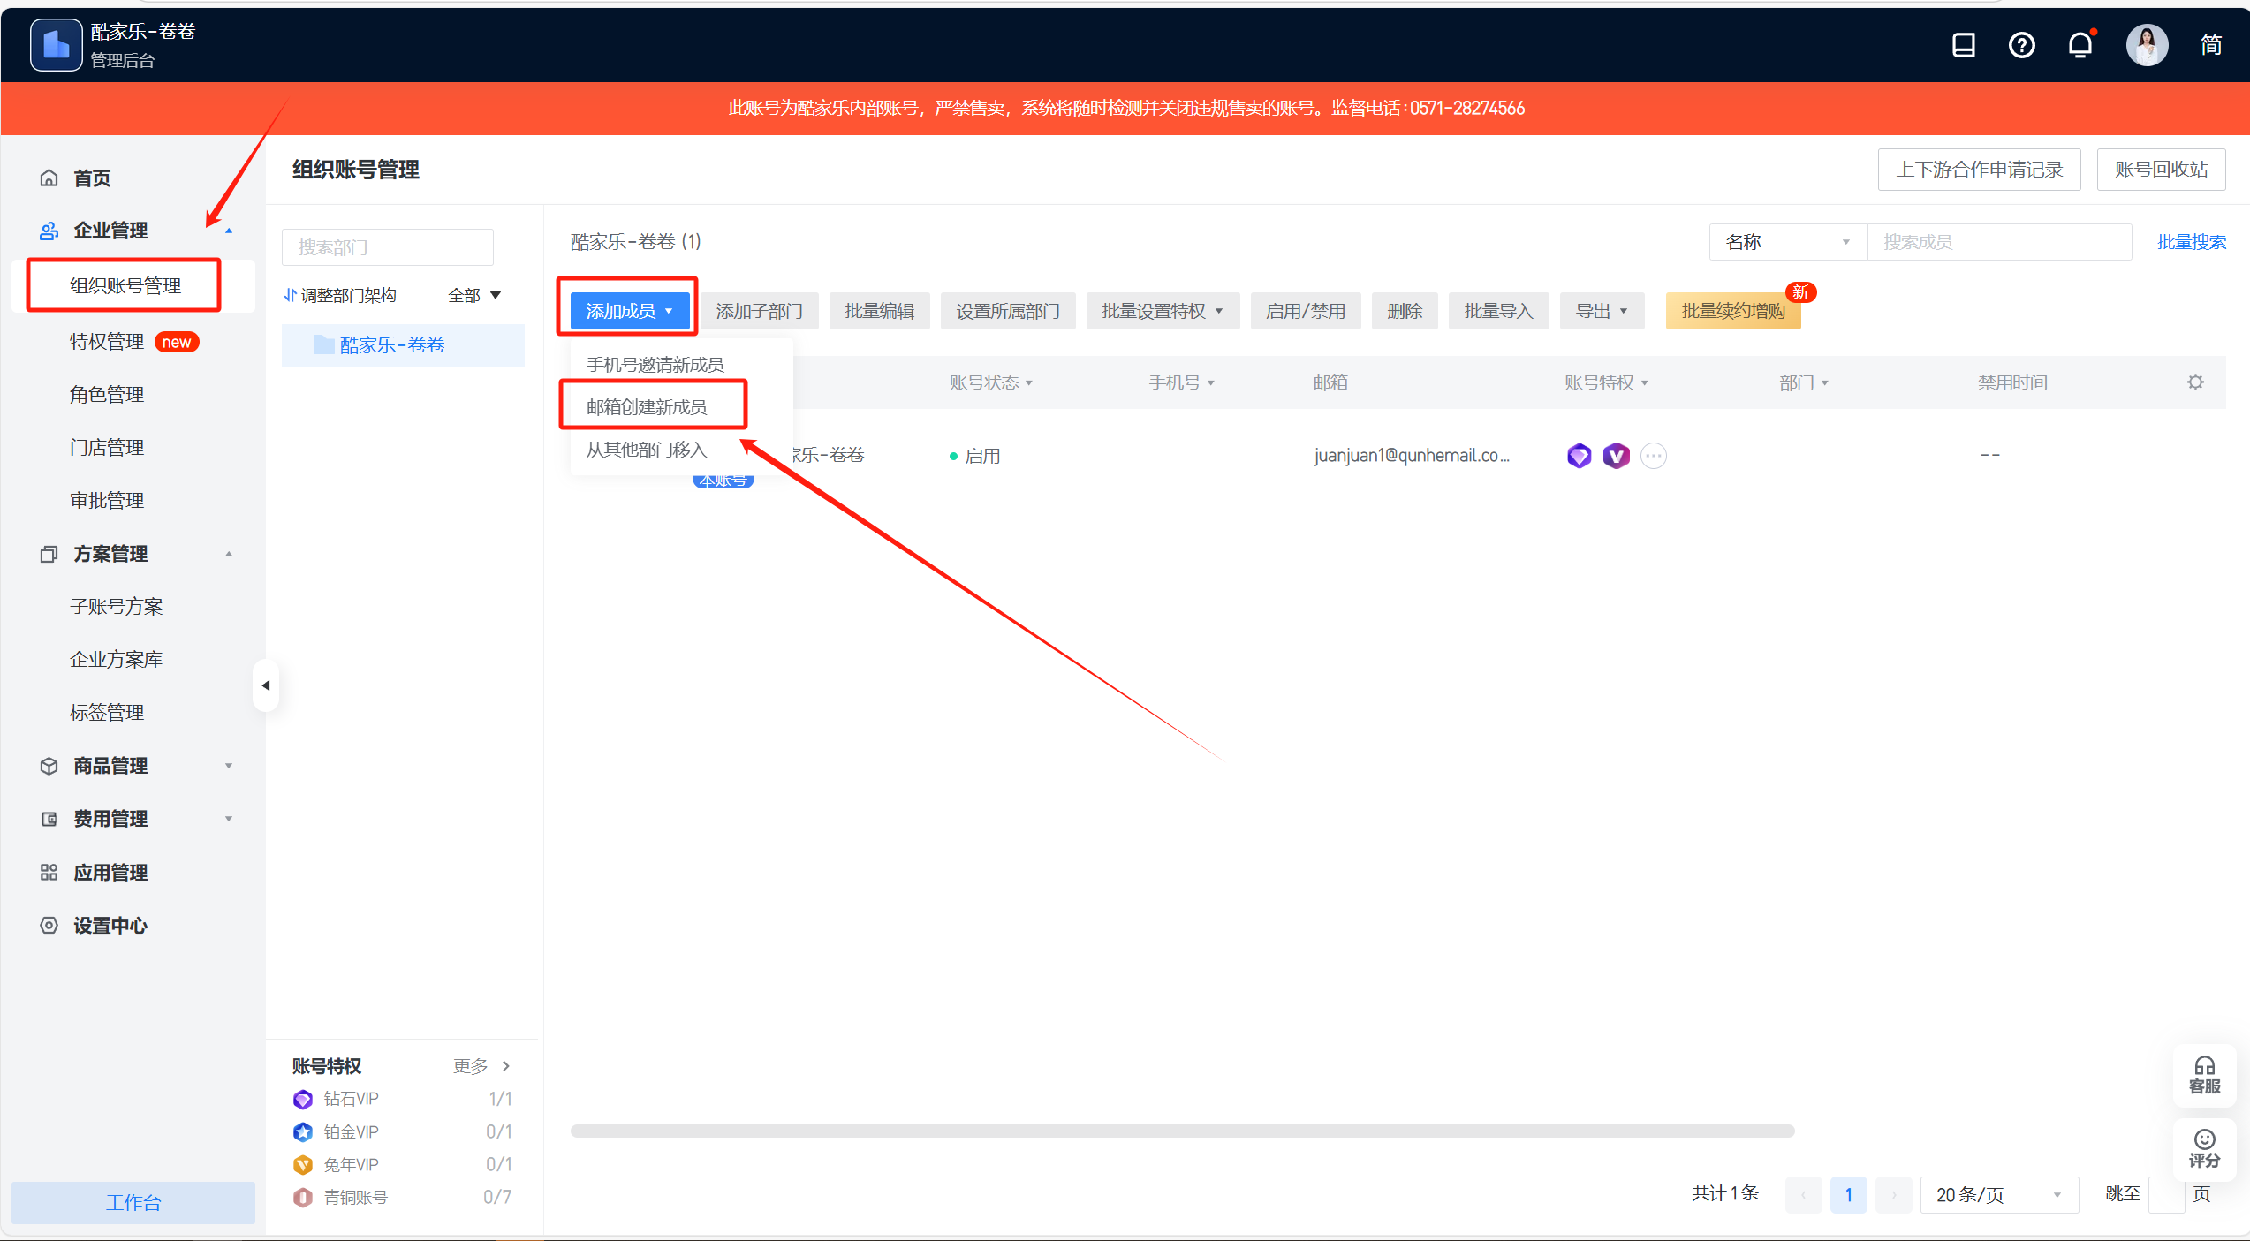
Task: Click the 批量搜索 link
Action: [2191, 242]
